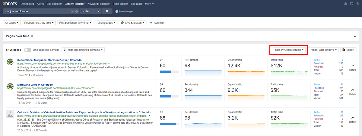Screen dimensions: 362x136
Task: Click Ref. domains value 344
Action: pyautogui.click(x=189, y=90)
